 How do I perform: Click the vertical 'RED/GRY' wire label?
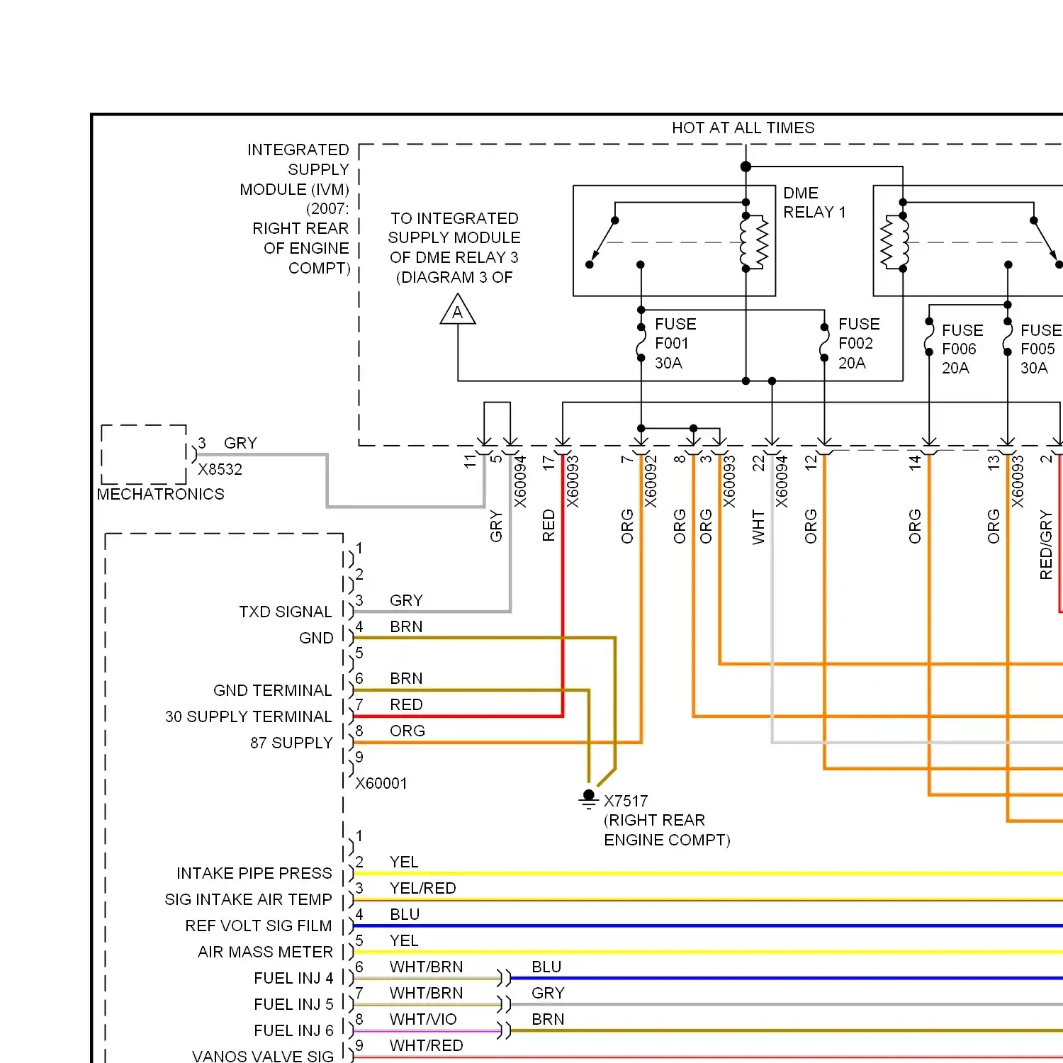coord(1046,544)
